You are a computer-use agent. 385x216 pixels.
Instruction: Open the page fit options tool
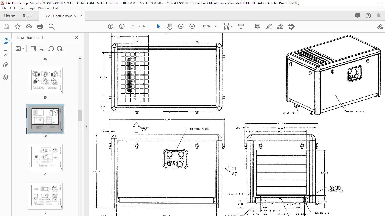click(x=228, y=26)
